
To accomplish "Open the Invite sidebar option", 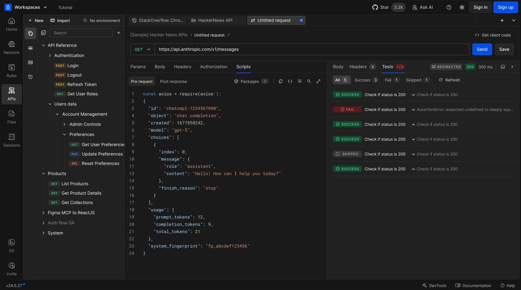I will point(11,269).
